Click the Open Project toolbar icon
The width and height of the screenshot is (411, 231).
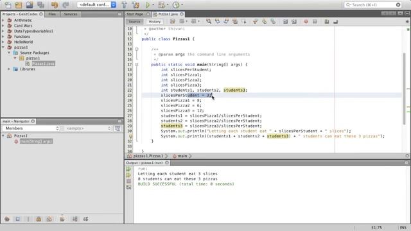coord(30,4)
